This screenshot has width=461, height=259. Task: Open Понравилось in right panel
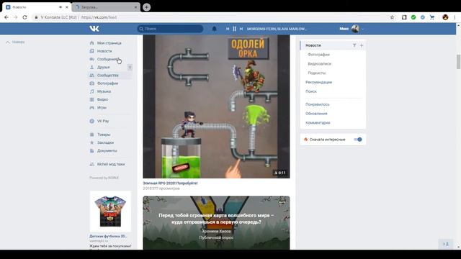pyautogui.click(x=317, y=104)
